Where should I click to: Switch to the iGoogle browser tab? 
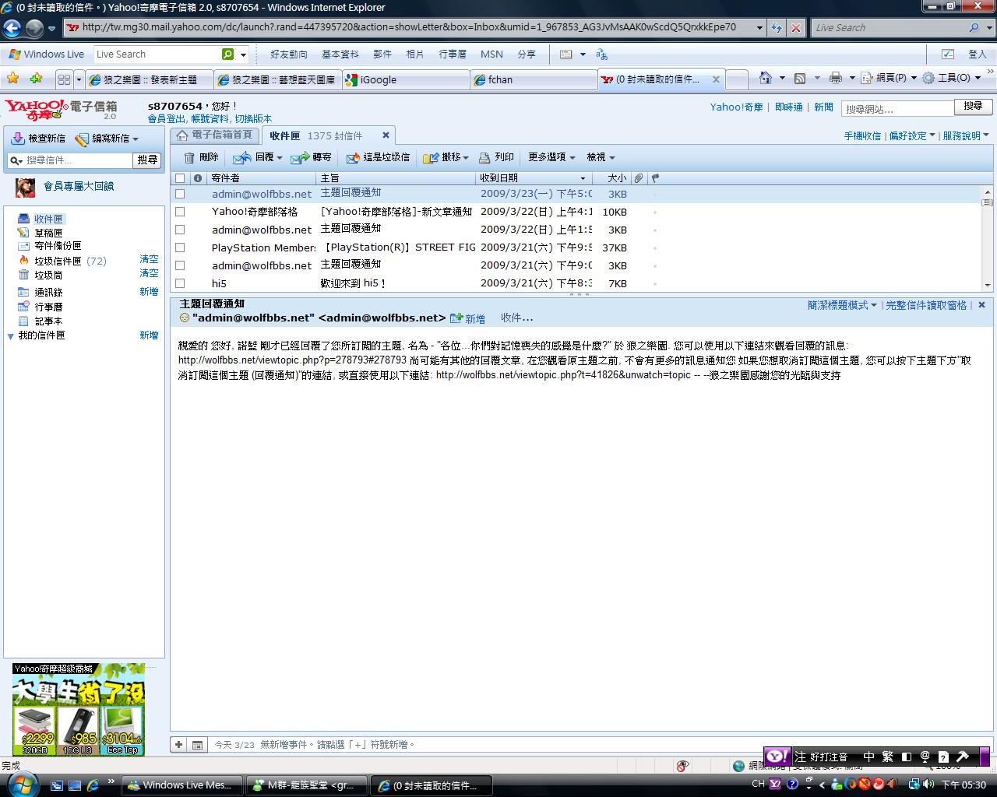point(379,79)
